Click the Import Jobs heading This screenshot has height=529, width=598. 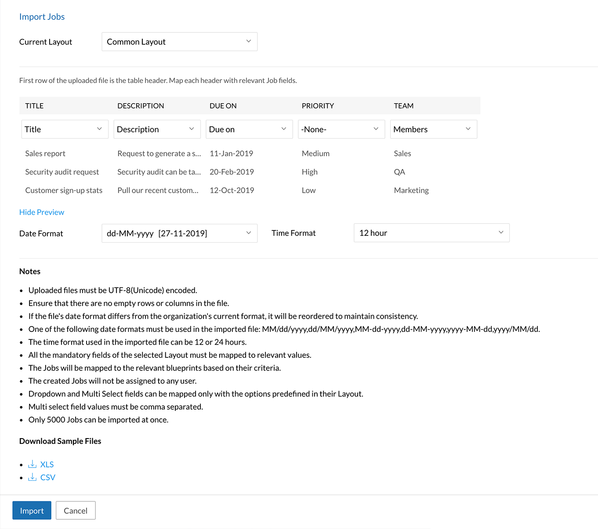[x=42, y=17]
